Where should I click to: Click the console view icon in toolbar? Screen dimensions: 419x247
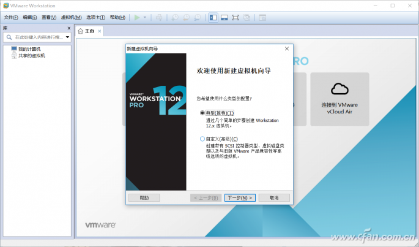click(x=262, y=18)
